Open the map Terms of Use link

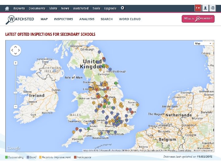tap(184, 151)
